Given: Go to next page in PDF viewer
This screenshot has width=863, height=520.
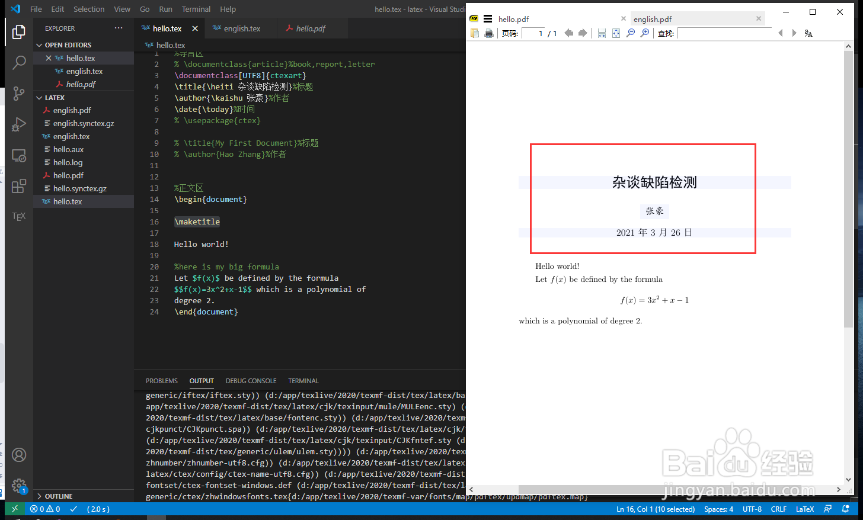Looking at the screenshot, I should [583, 33].
